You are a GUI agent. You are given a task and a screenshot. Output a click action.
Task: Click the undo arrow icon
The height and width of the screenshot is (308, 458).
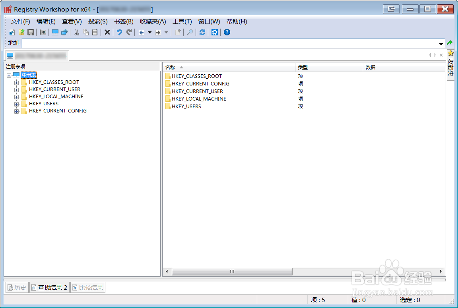pyautogui.click(x=119, y=33)
